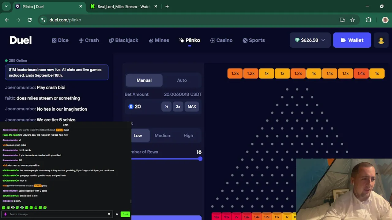Click the install app icon in address bar
The height and width of the screenshot is (220, 392).
click(342, 20)
